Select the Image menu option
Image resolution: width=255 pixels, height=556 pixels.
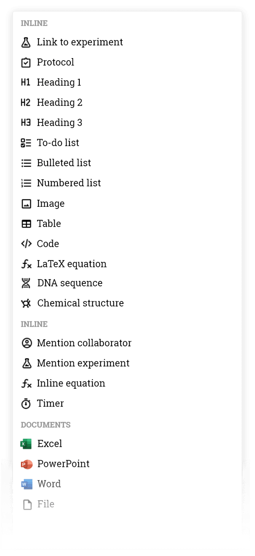click(51, 203)
